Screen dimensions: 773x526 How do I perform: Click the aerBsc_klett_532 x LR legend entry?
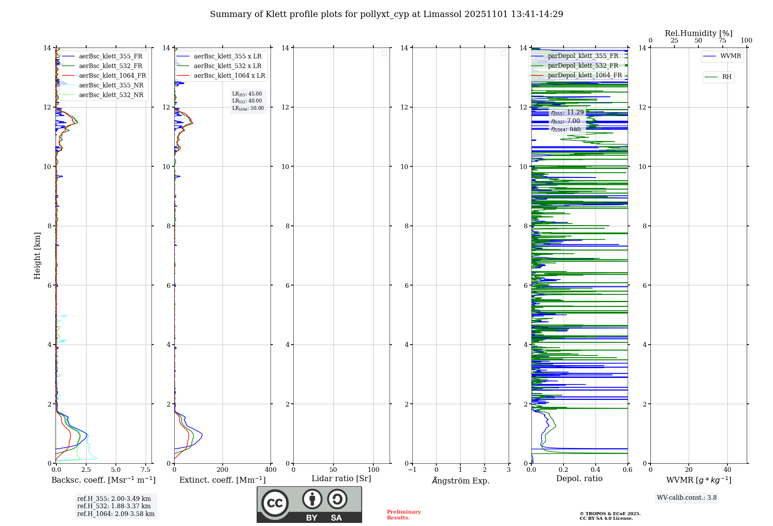pos(227,66)
